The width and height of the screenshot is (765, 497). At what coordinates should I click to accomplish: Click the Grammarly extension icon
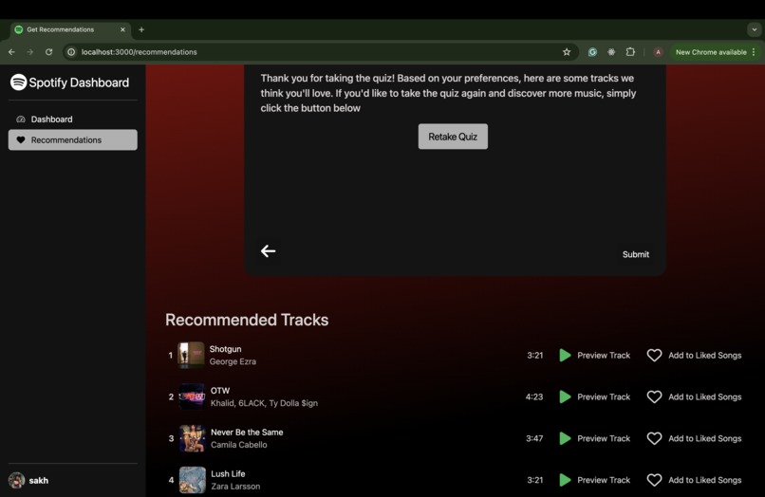pos(592,52)
